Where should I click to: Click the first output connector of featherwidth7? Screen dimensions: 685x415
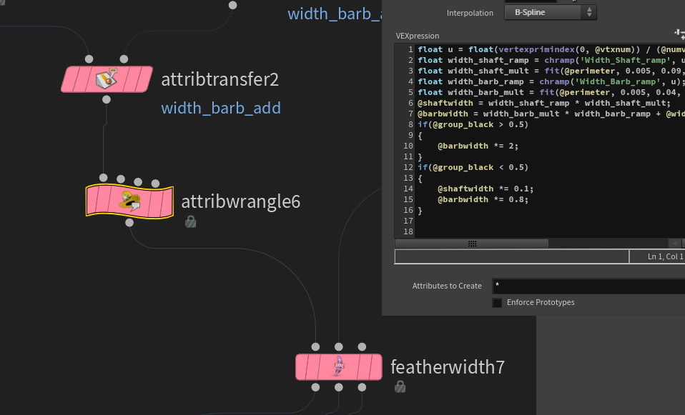coord(315,387)
